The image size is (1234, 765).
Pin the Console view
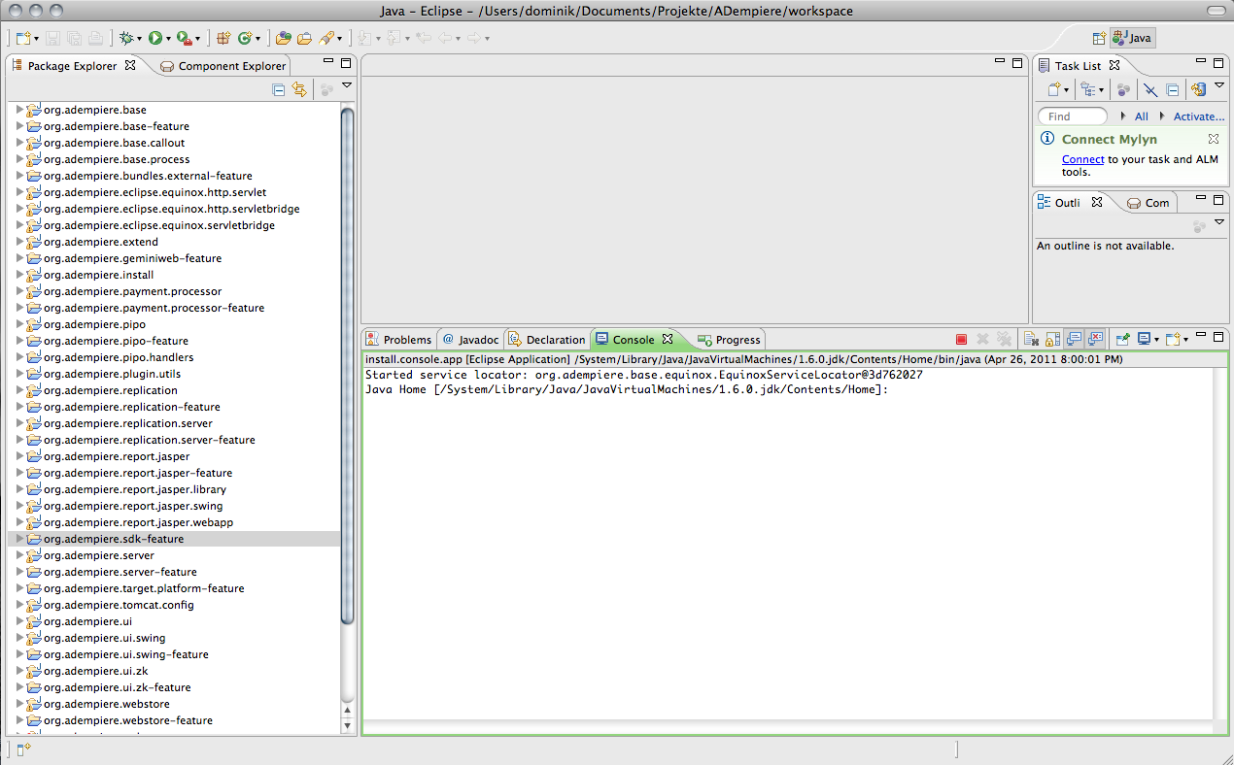pos(1122,339)
